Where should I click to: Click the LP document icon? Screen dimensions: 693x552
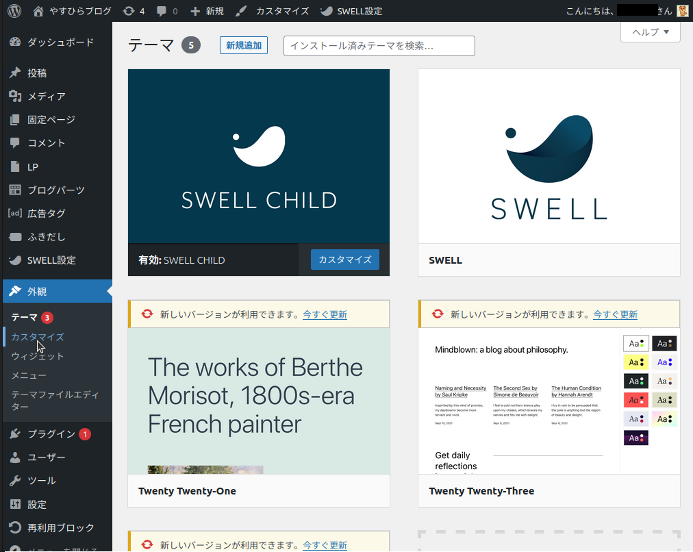tap(15, 166)
